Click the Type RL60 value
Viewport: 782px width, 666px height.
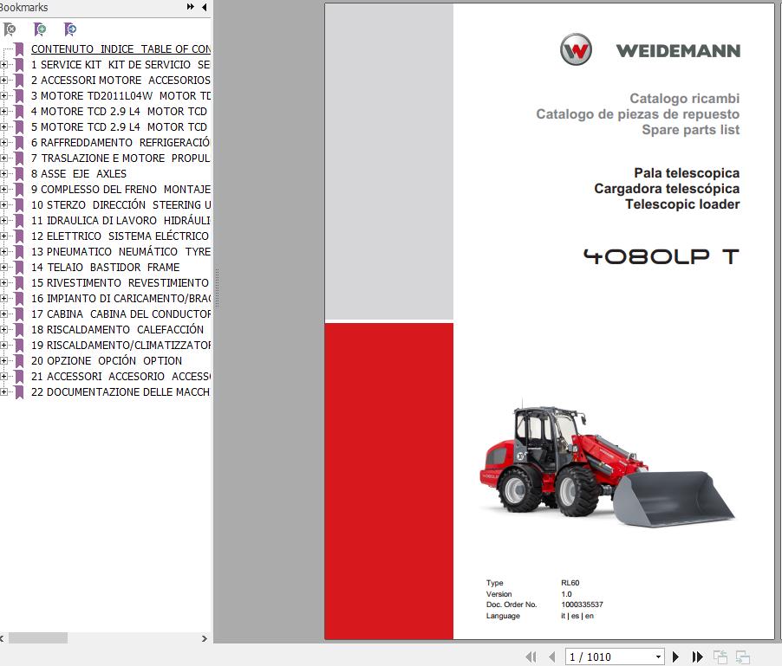pyautogui.click(x=570, y=583)
